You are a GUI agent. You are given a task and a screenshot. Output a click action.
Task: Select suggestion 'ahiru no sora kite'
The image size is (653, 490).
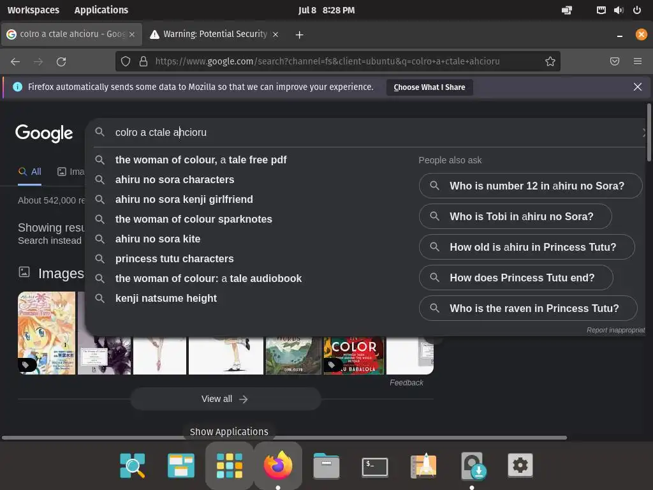point(158,239)
